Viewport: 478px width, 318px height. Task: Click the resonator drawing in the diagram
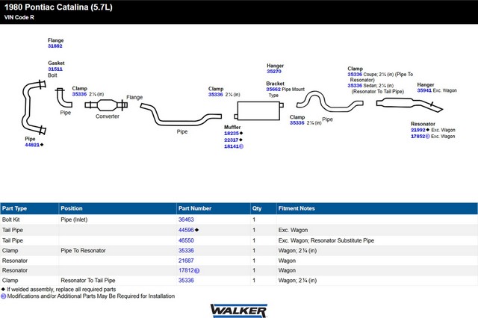[x=409, y=105]
